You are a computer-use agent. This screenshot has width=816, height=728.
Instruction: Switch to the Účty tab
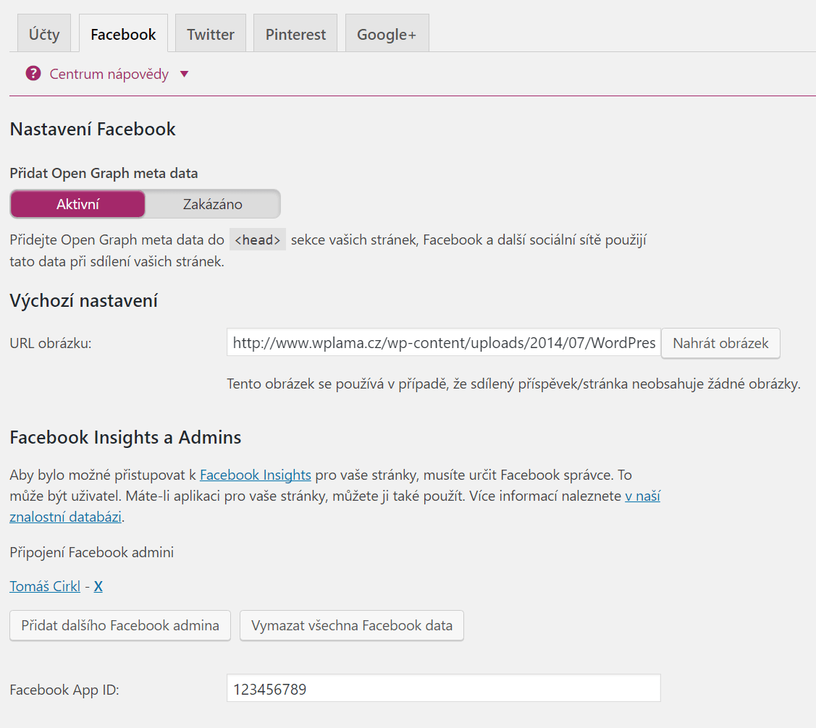pos(44,33)
